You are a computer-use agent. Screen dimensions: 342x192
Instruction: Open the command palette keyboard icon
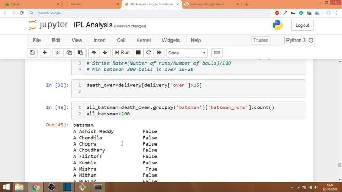point(217,53)
